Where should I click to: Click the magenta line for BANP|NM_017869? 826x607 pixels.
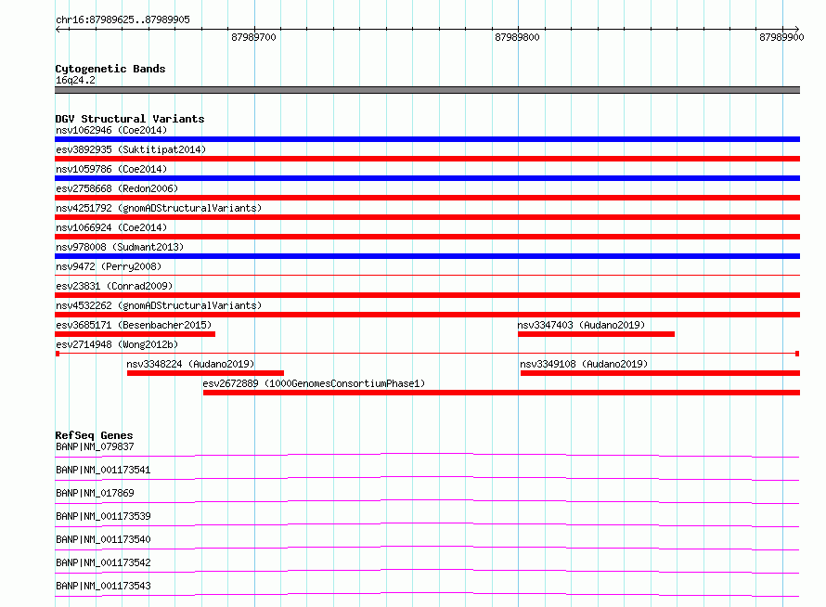[427, 501]
